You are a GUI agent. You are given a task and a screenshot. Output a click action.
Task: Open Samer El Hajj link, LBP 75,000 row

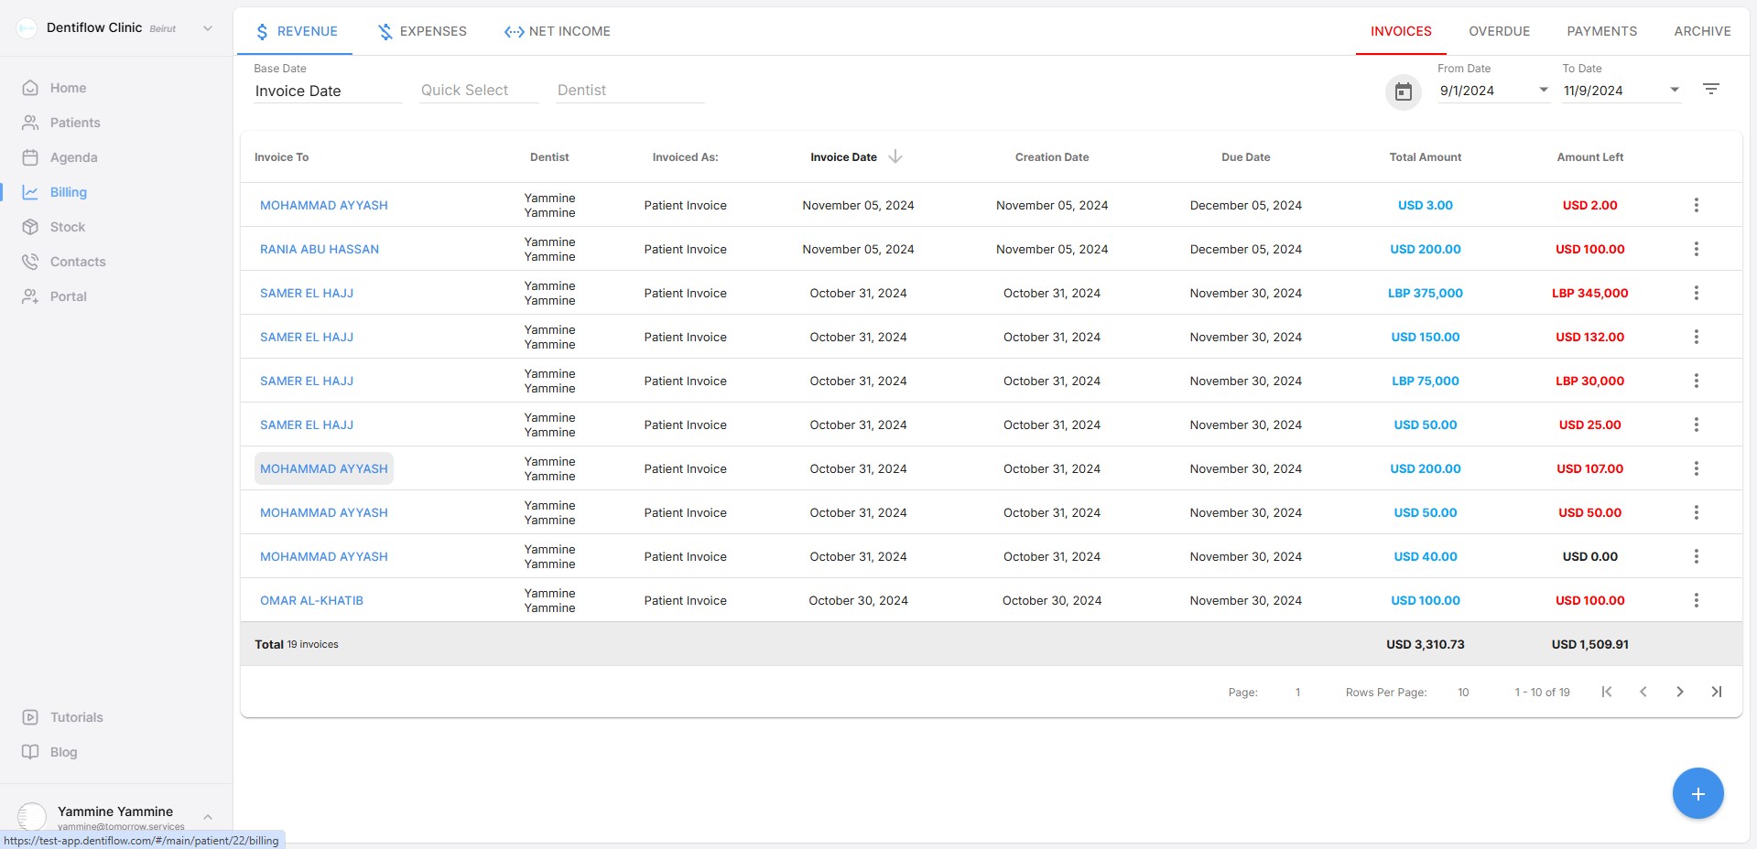tap(307, 381)
